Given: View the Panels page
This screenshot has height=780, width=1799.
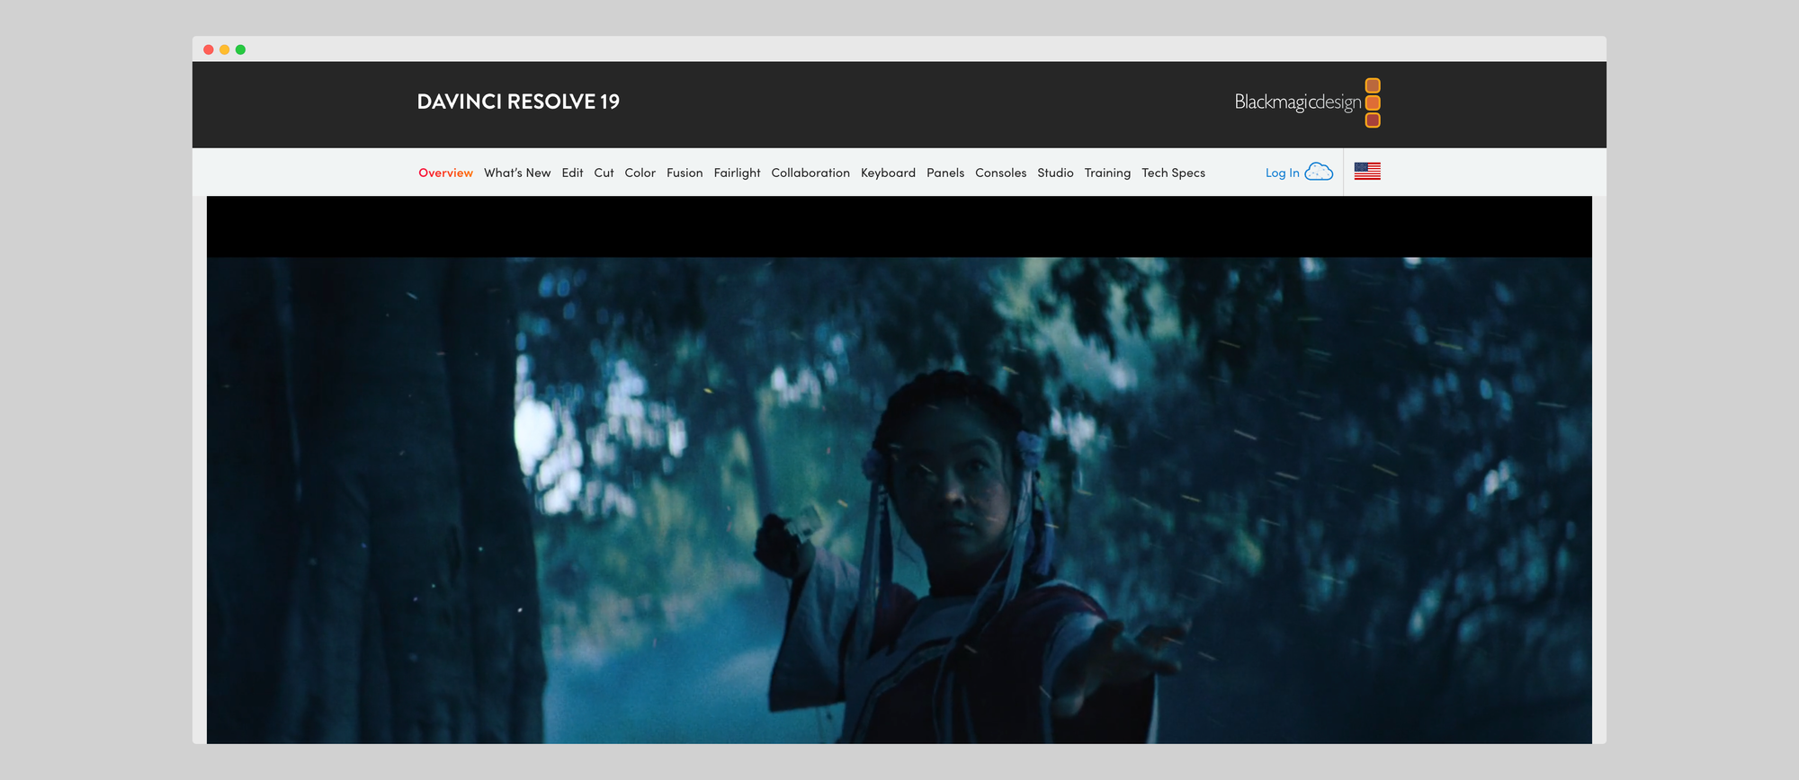Looking at the screenshot, I should (945, 173).
